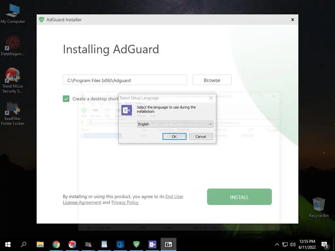This screenshot has width=335, height=251.
Task: Close the AdGuard Installer window
Action: pos(292,20)
